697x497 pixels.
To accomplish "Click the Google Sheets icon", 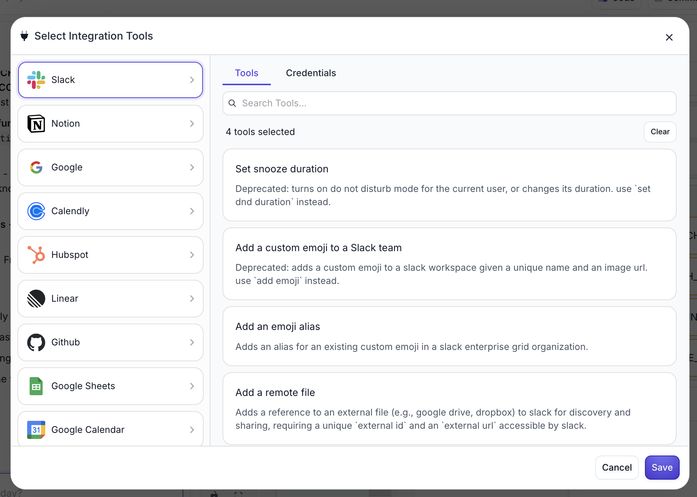I will point(36,386).
